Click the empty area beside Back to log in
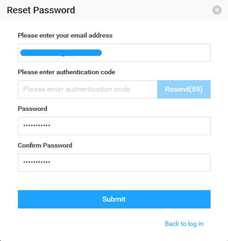The width and height of the screenshot is (228, 241). (91, 224)
